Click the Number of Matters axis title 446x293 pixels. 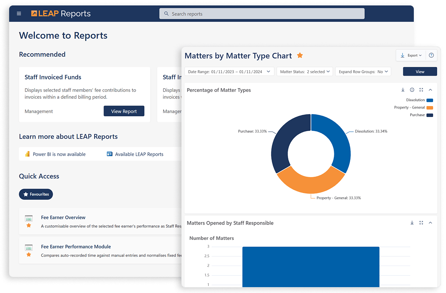pyautogui.click(x=212, y=238)
